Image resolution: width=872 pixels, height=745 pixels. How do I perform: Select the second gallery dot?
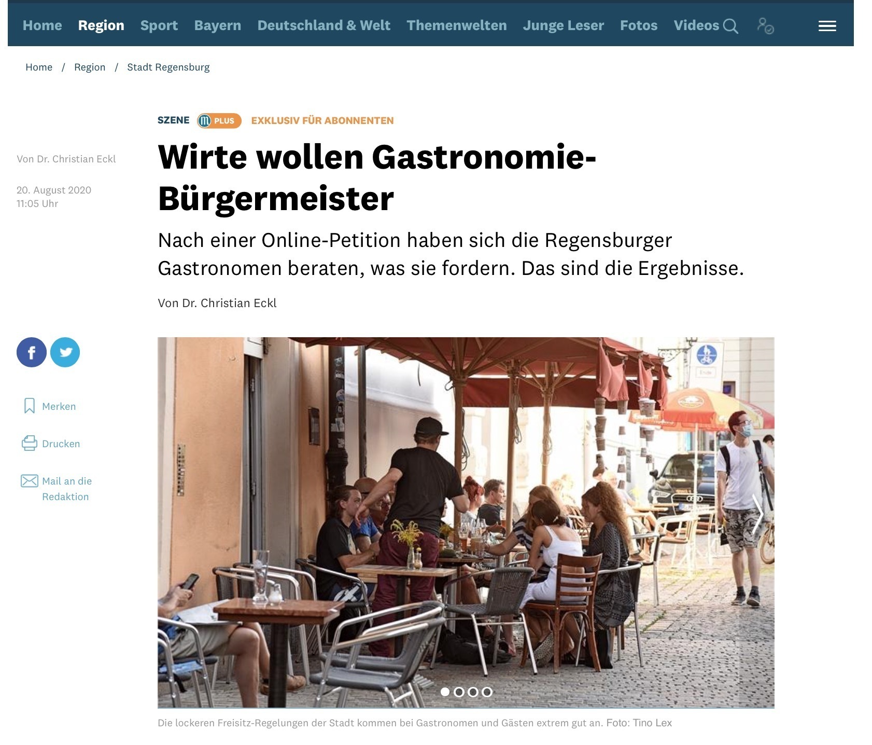click(459, 692)
